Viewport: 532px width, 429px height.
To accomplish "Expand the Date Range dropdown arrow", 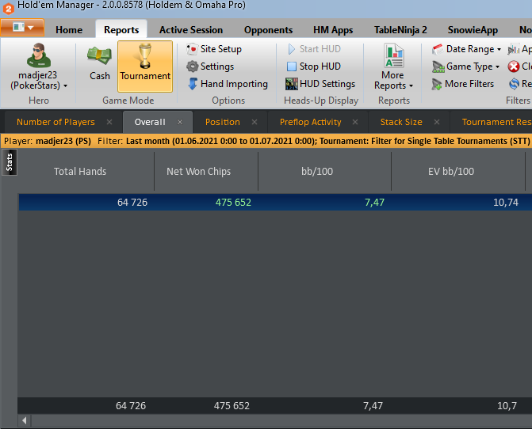I will tap(499, 49).
